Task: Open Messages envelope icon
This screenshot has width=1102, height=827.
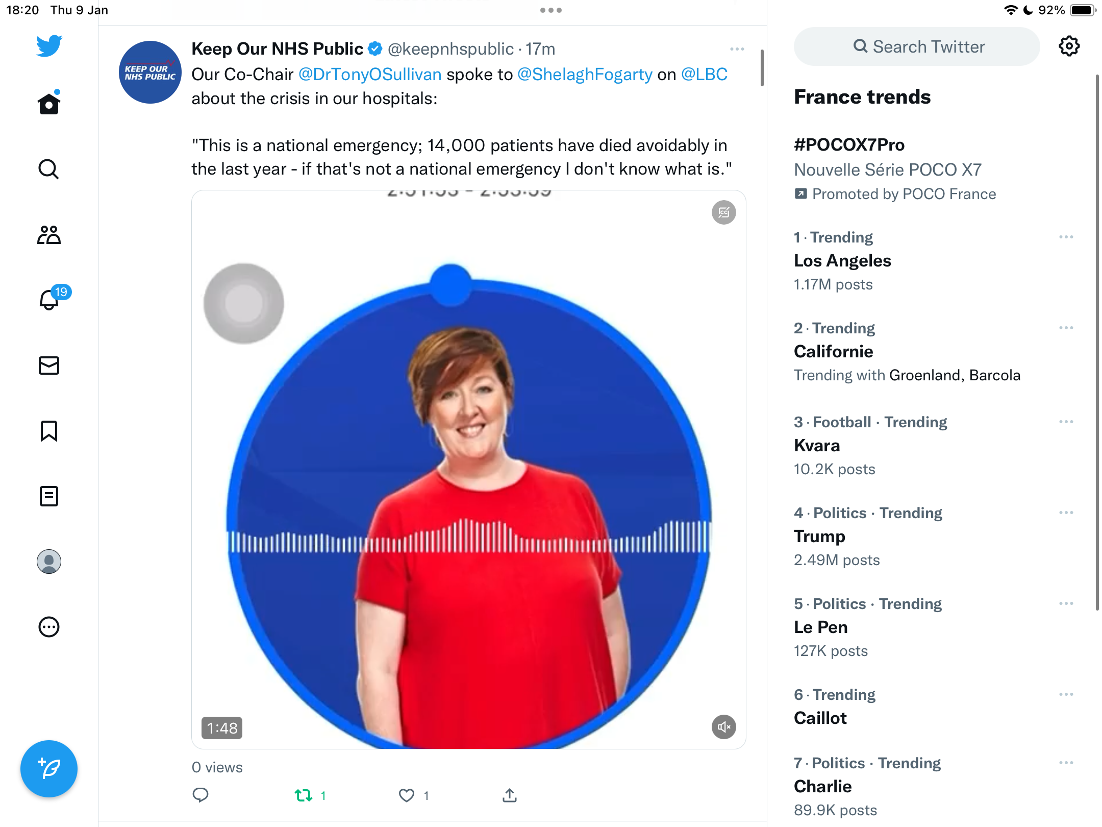Action: [x=49, y=366]
